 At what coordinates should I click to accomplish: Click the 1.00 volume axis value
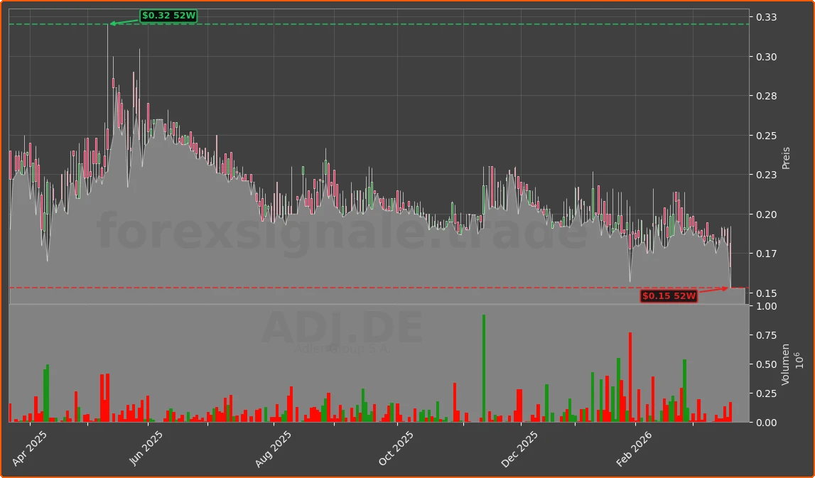767,307
